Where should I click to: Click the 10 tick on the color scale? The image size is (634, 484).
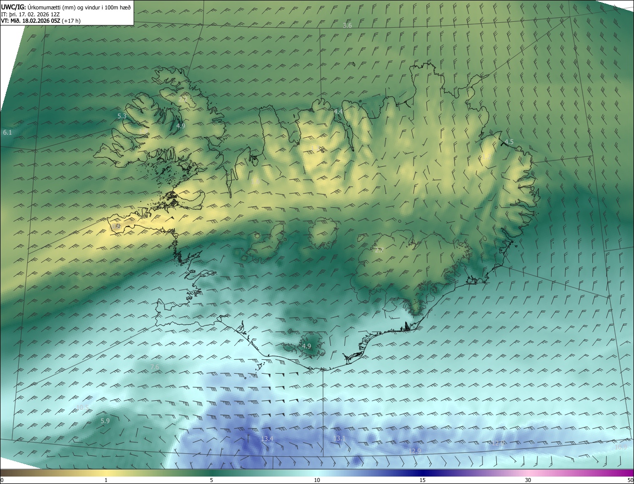click(x=317, y=480)
